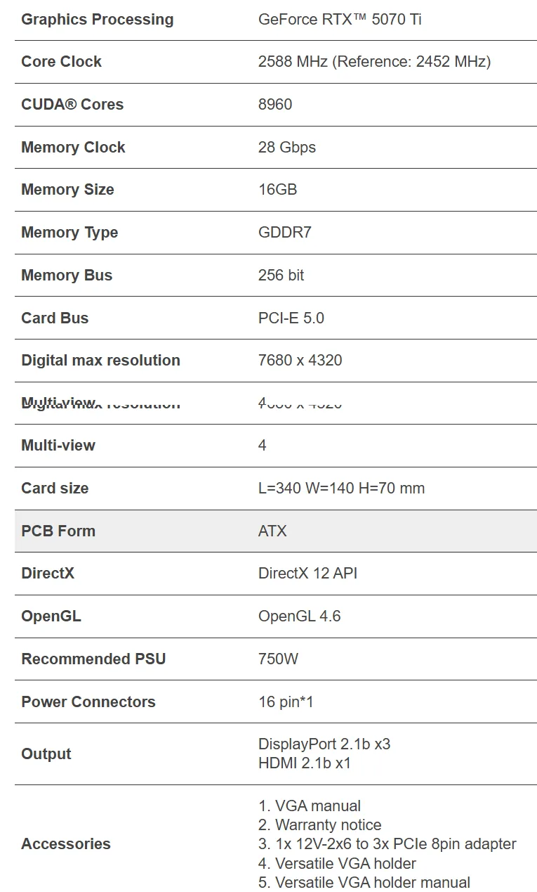Click the Card Bus PCI-E 5.0 value
Image resolution: width=537 pixels, height=892 pixels.
point(291,318)
